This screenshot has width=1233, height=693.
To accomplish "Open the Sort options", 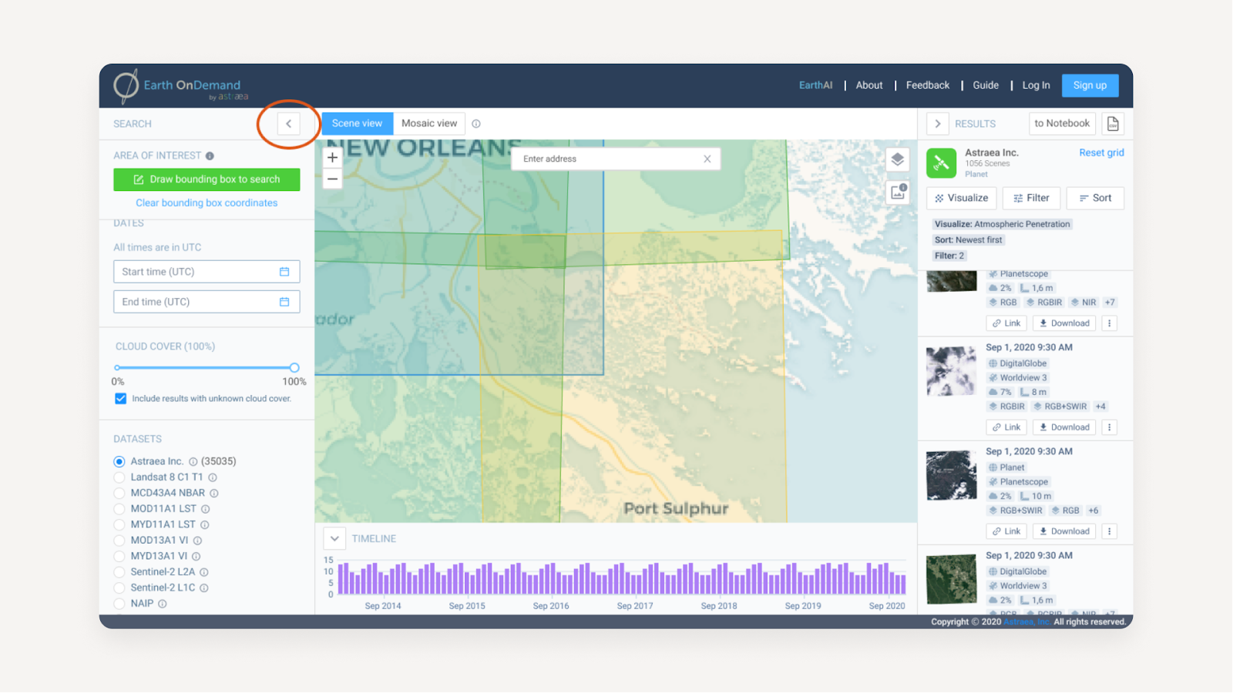I will 1095,198.
